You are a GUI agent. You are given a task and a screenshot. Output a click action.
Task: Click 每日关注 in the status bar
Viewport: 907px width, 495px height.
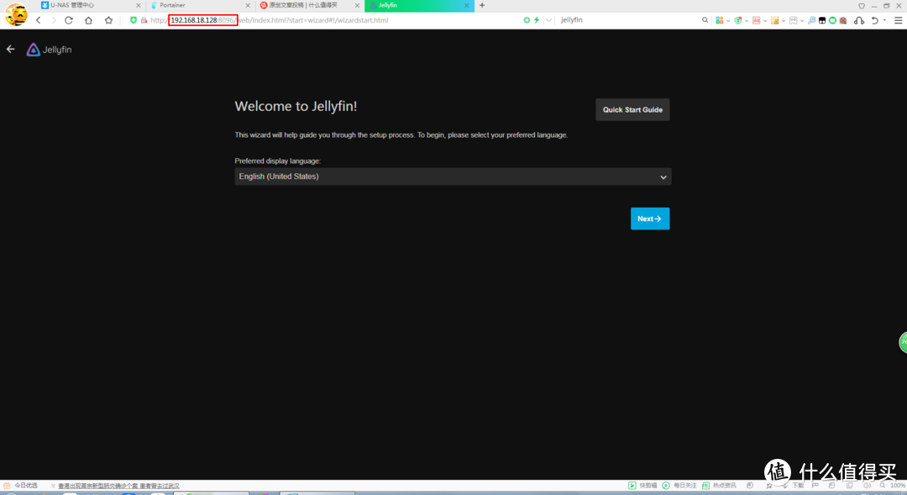pyautogui.click(x=679, y=486)
